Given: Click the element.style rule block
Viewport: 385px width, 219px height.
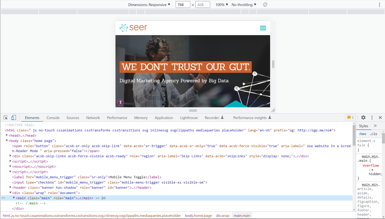Looking at the screenshot, I should (368, 145).
